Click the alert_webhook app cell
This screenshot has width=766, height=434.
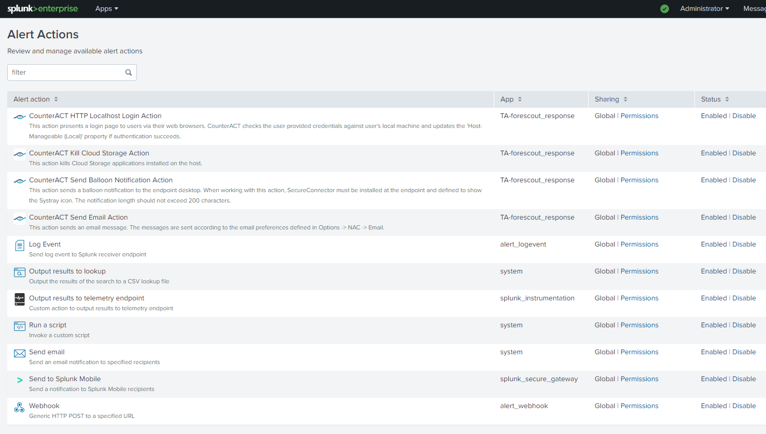click(524, 406)
